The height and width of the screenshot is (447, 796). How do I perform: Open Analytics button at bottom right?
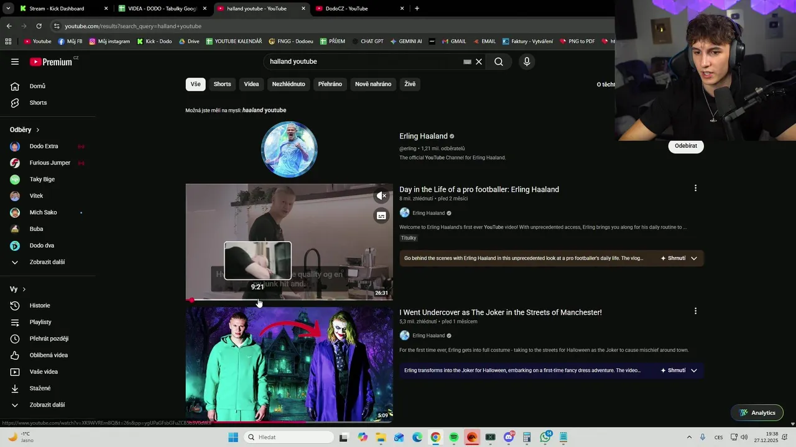757,413
